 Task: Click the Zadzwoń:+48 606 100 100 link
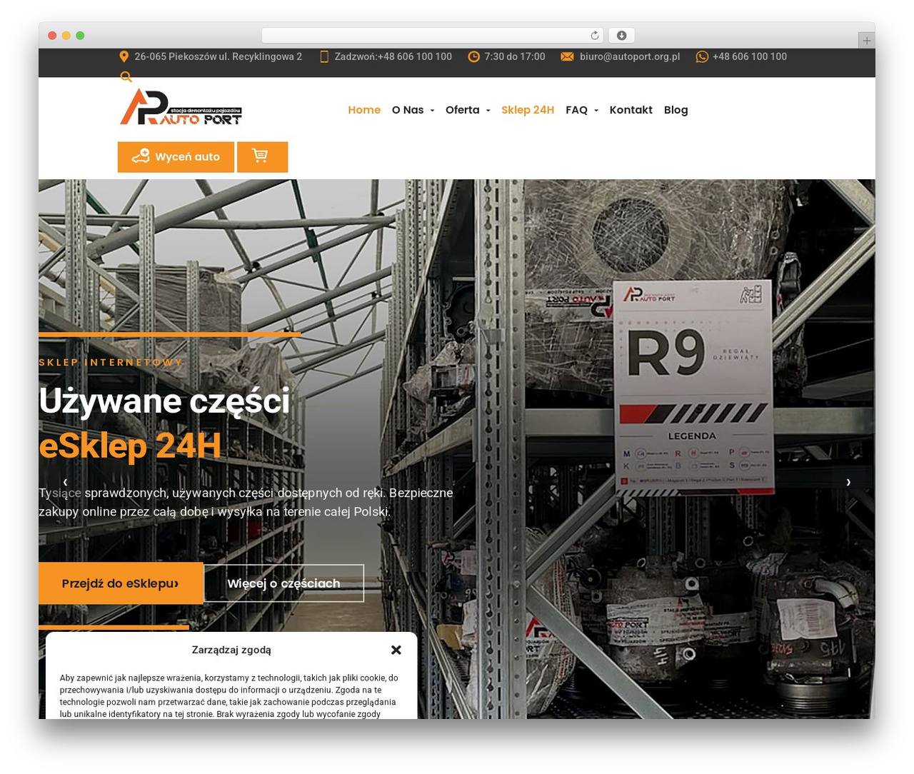393,56
